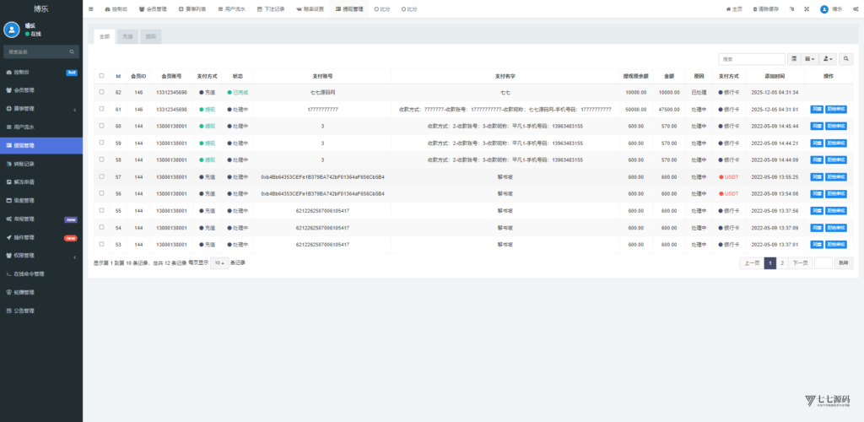Open the 下注记录 top tab
The width and height of the screenshot is (864, 422).
[x=271, y=9]
